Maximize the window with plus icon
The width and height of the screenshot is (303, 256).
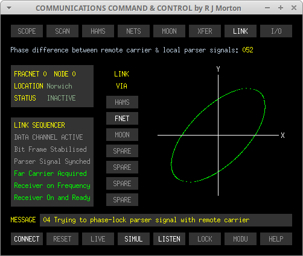pos(281,8)
